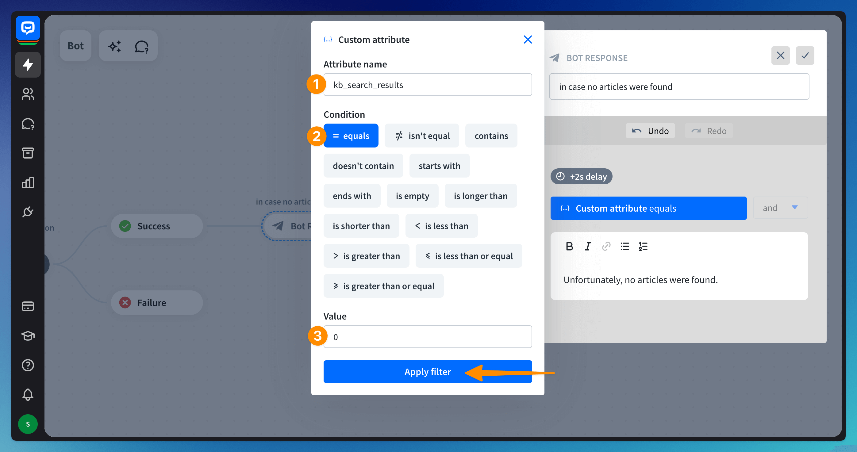The width and height of the screenshot is (857, 452).
Task: Select the "contains" condition
Action: click(x=491, y=136)
